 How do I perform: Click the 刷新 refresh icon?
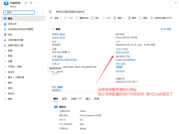coord(141,18)
